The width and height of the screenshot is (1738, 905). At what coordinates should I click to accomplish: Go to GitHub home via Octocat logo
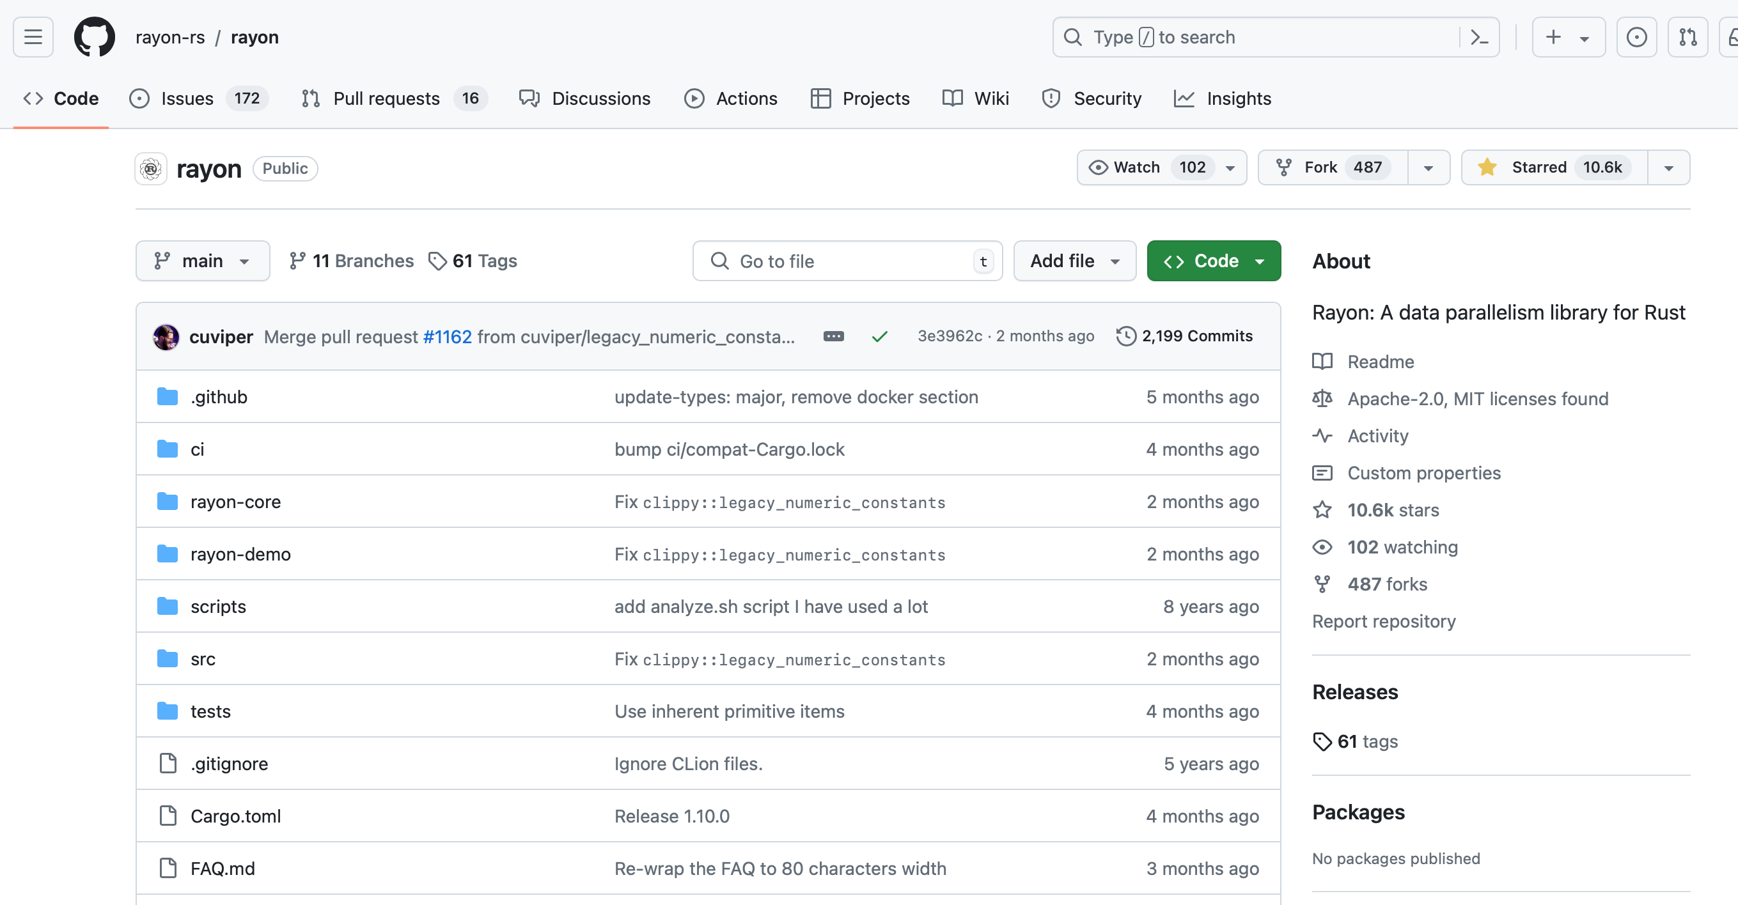(x=95, y=37)
